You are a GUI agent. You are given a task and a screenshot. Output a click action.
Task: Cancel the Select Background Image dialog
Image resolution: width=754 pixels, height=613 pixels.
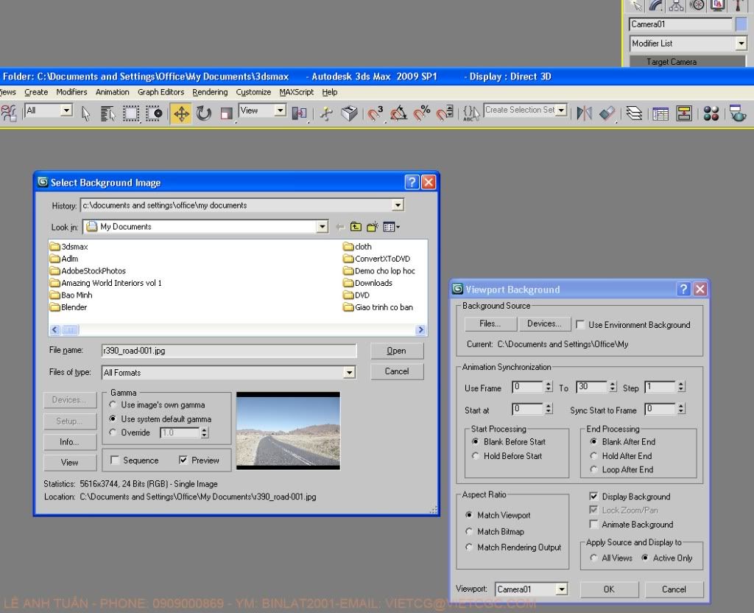pos(397,371)
